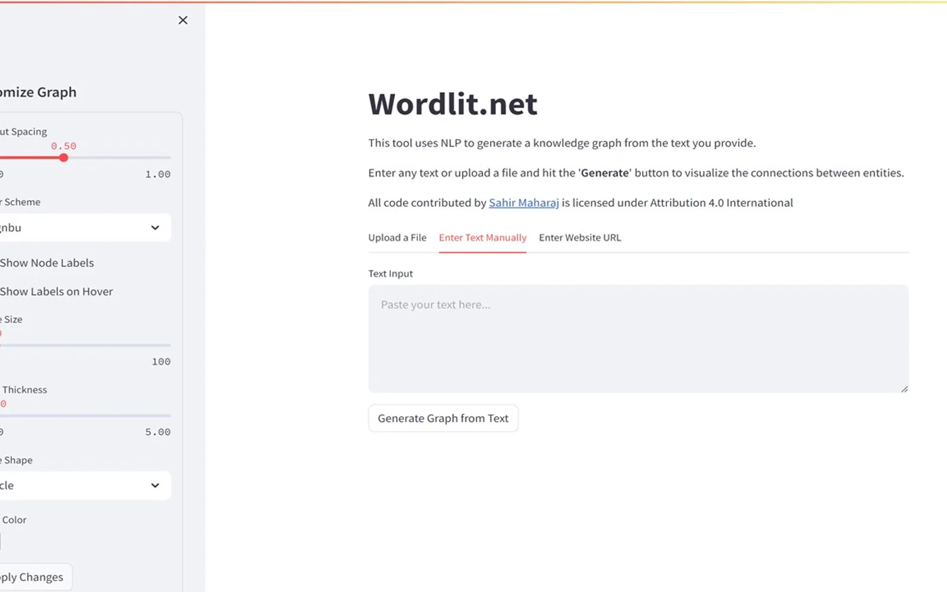This screenshot has height=592, width=947.
Task: Adjust the Layout Spacing slider handle
Action: tap(63, 157)
